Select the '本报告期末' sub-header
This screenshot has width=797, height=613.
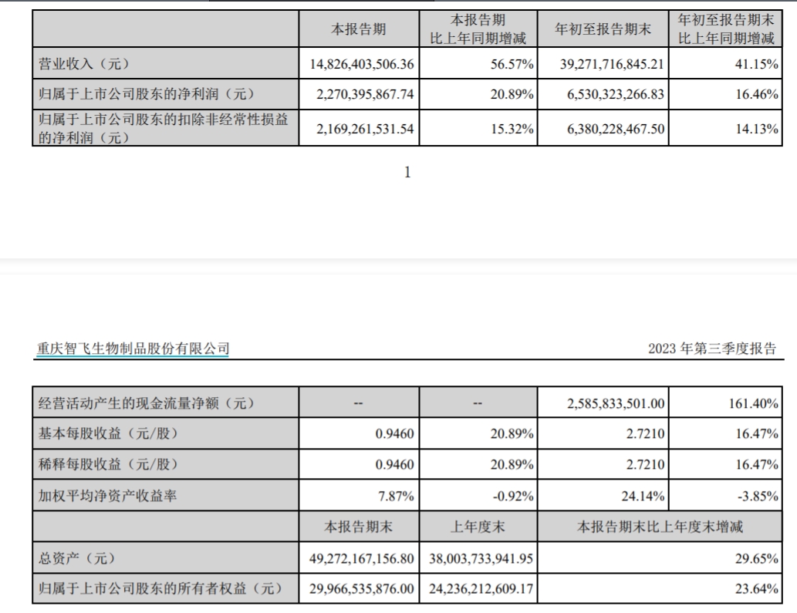(359, 527)
